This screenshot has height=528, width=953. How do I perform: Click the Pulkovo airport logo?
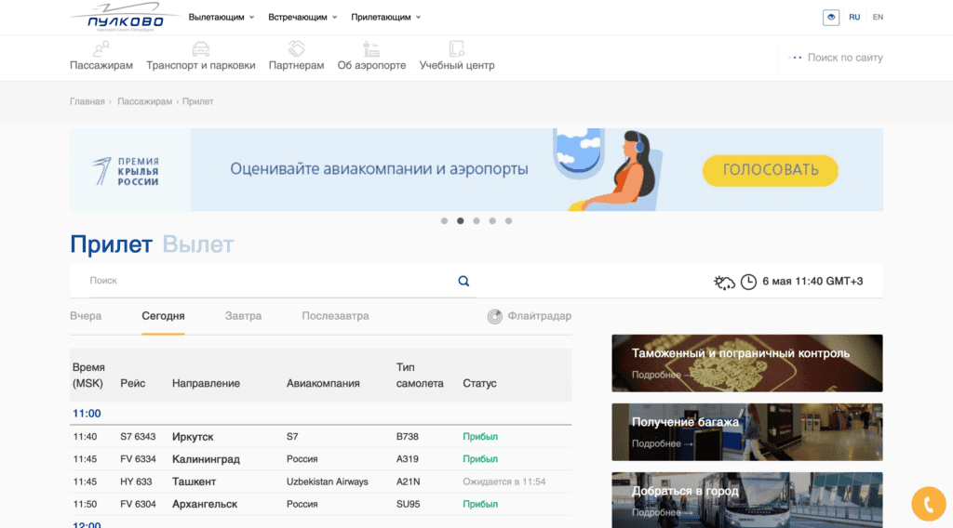[x=124, y=17]
